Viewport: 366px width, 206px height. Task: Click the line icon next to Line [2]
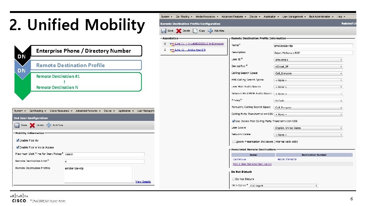(172, 50)
